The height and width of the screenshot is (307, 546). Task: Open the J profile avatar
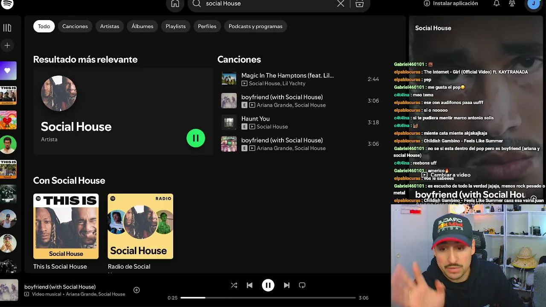click(534, 3)
